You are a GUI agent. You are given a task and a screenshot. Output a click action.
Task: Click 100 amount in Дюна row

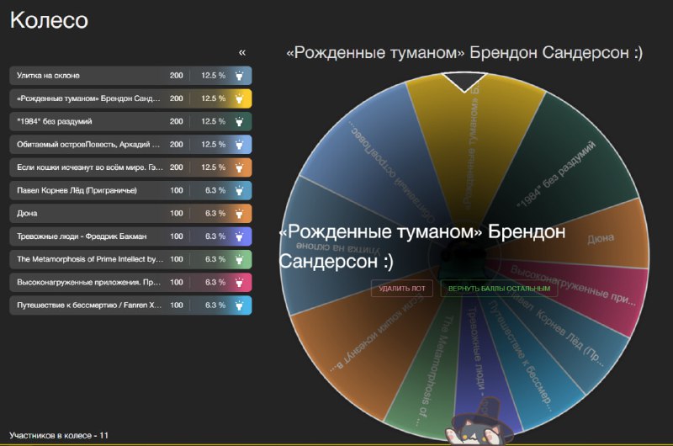tap(177, 214)
